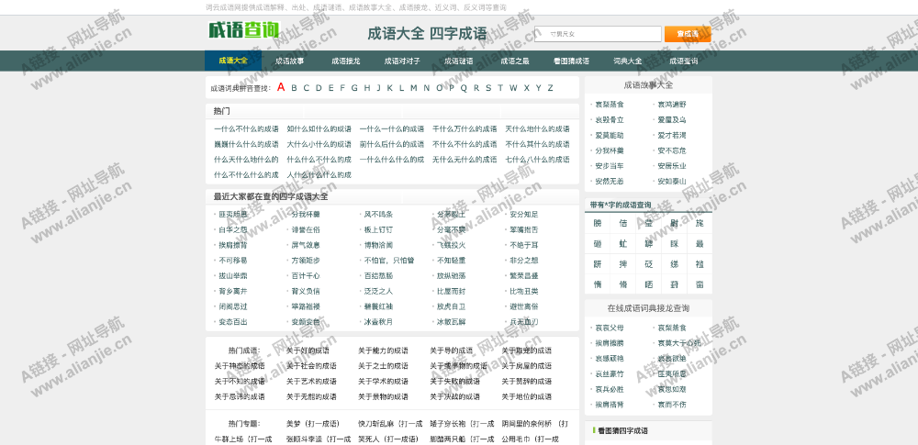This screenshot has width=918, height=445.
Task: Open the 美梦(打一成语) riddle link
Action: coord(313,424)
